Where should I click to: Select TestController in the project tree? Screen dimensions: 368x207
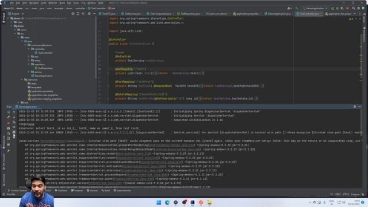[x=44, y=53]
